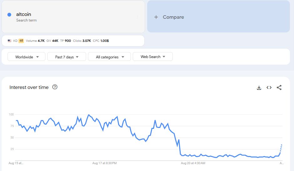Open the three-dot menu on altcoin card
The height and width of the screenshot is (171, 294).
137,17
